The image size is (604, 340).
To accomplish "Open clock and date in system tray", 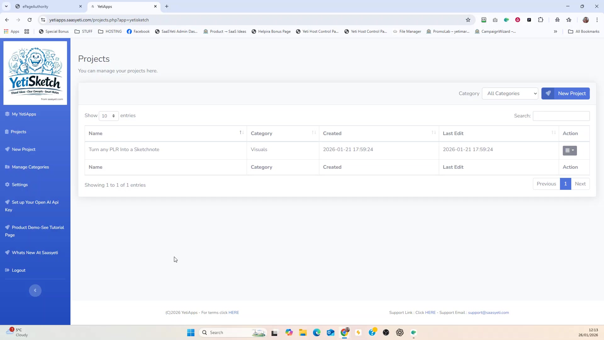I will tap(588, 332).
